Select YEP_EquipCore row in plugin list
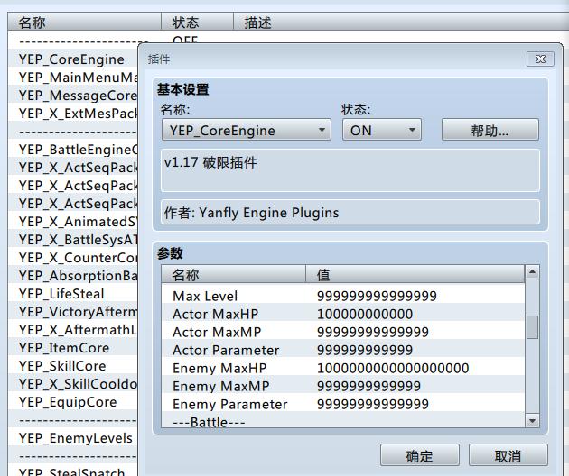This screenshot has width=569, height=476. click(x=73, y=402)
